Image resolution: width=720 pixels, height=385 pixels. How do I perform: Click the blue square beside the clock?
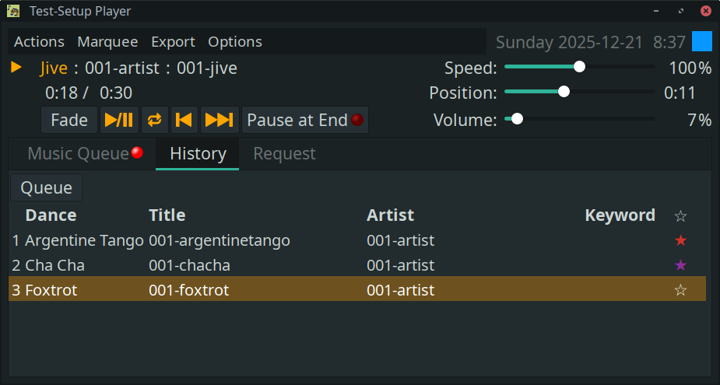click(702, 41)
